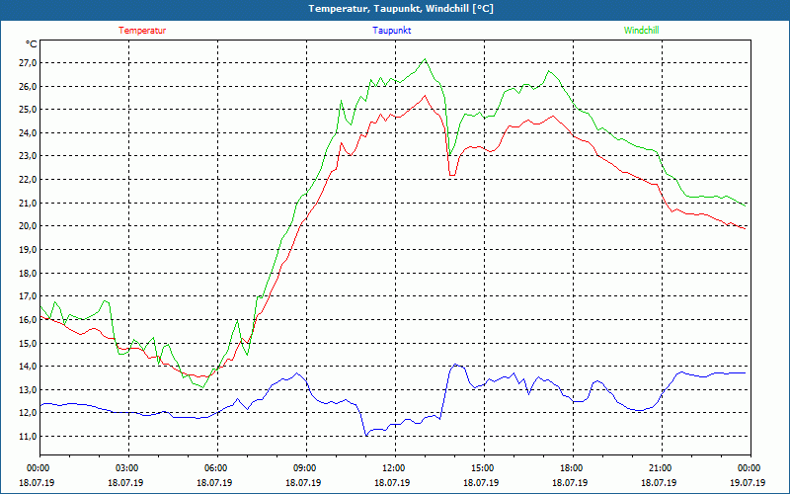Click the 12,0 y-axis value
Image resolution: width=790 pixels, height=494 pixels.
[x=29, y=413]
